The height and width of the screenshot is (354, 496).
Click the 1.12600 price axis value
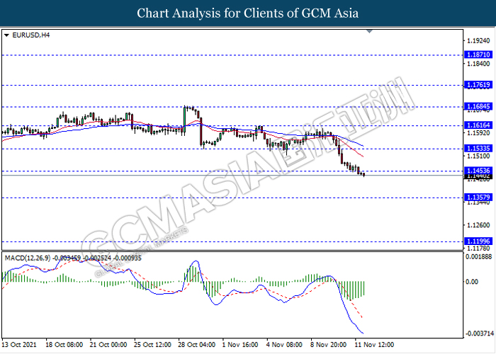[x=478, y=225]
